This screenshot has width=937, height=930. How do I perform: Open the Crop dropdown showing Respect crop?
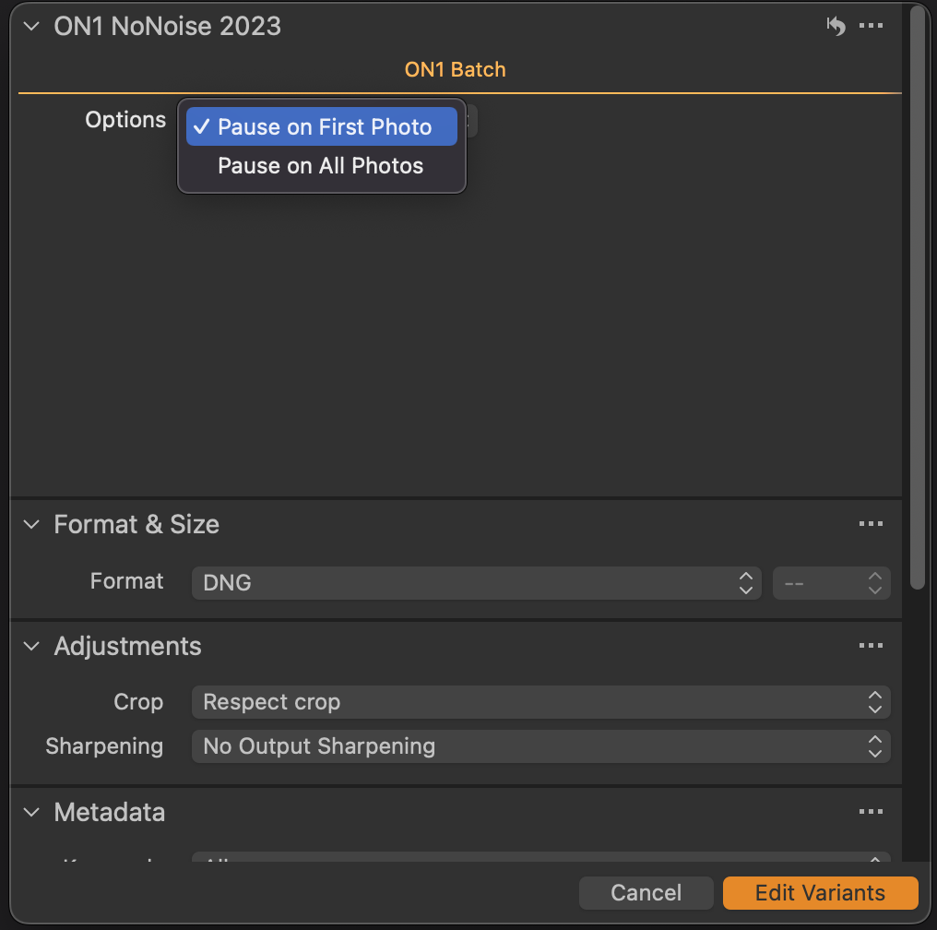[x=540, y=702]
